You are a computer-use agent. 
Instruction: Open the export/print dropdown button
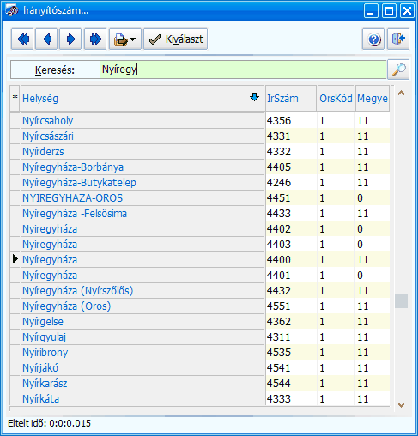[125, 39]
